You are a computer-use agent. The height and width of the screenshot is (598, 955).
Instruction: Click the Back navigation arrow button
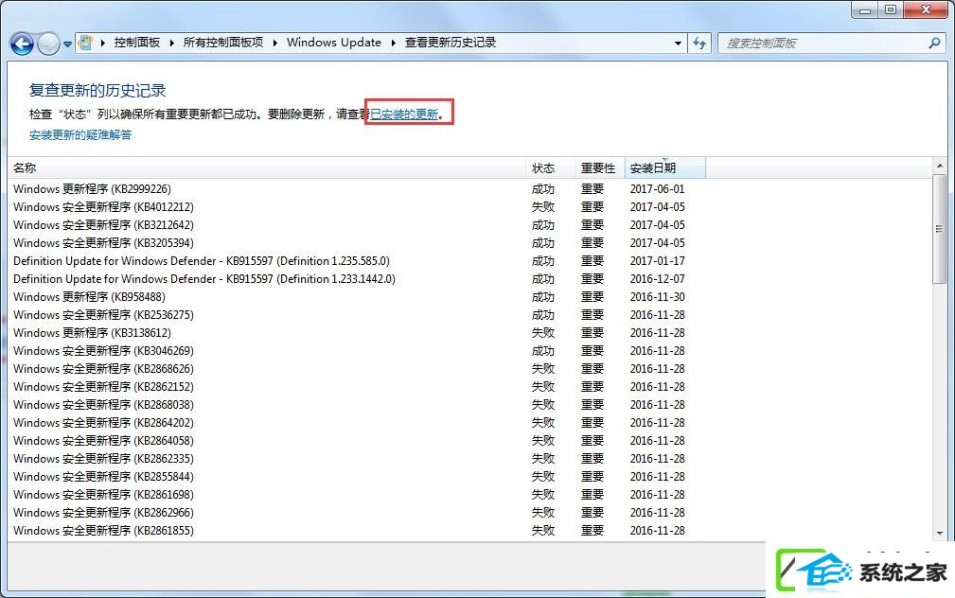[22, 44]
